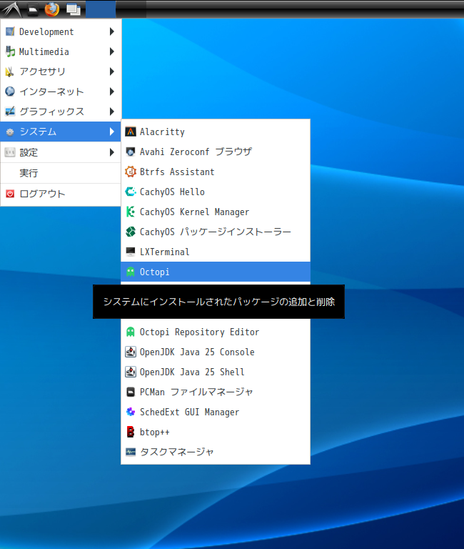
Task: Expand the 設定 submenu arrow
Action: [112, 152]
